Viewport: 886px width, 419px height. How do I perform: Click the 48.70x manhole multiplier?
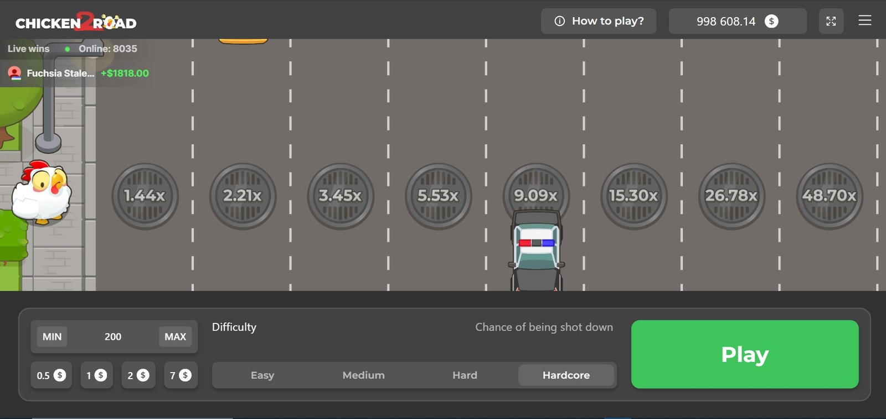829,196
